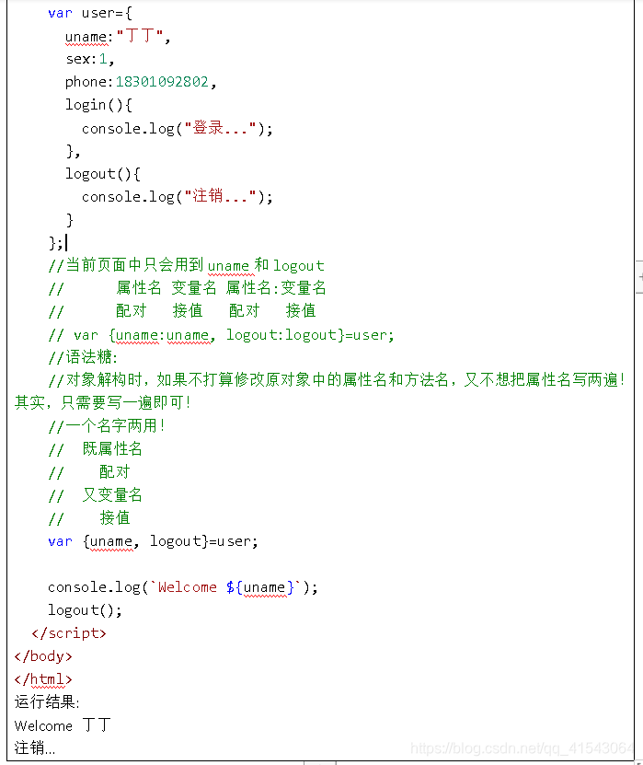Click the console.log("登录...") line
Image resolution: width=643 pixels, height=765 pixels.
tap(177, 128)
